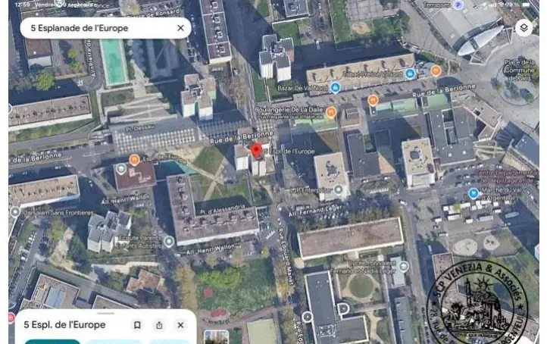Tap the 'Darsalam Sans Frontieres' label
Viewport: 547px width, 344px height.
(58, 212)
